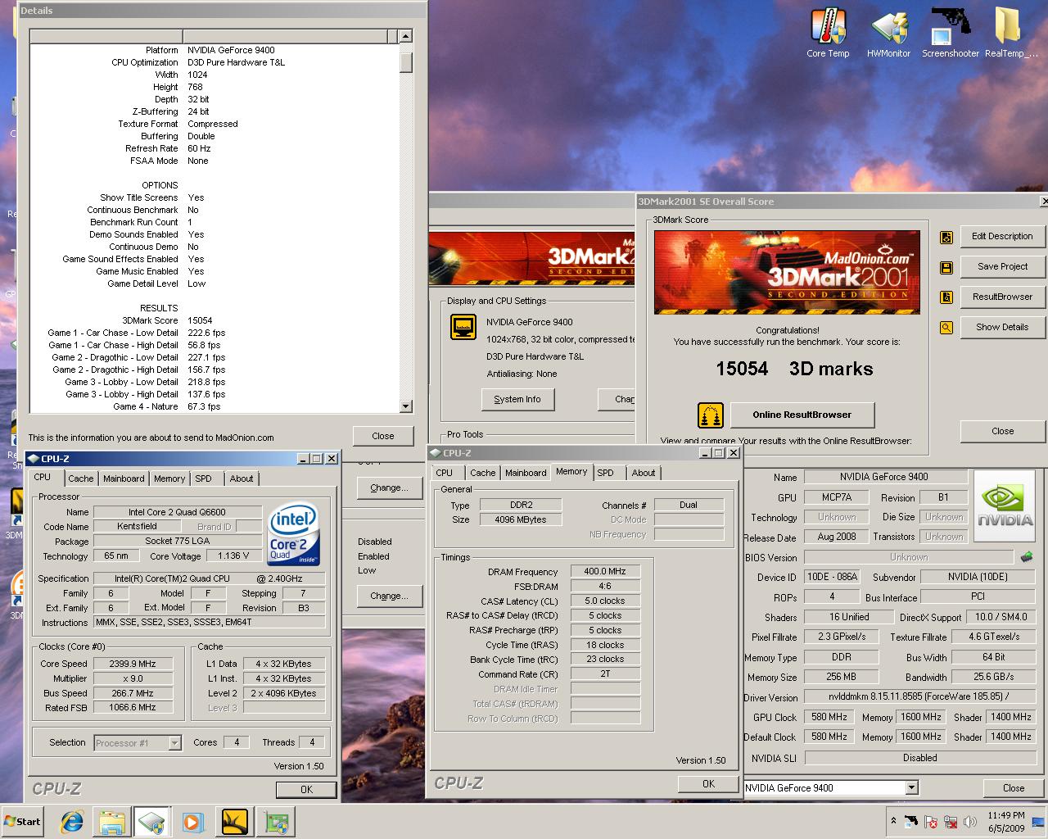Click the GPU-Z BIOS save chip icon
Image resolution: width=1048 pixels, height=839 pixels.
click(x=1026, y=557)
